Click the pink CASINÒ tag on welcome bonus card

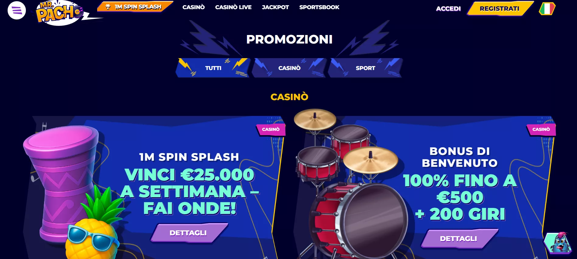pyautogui.click(x=541, y=129)
